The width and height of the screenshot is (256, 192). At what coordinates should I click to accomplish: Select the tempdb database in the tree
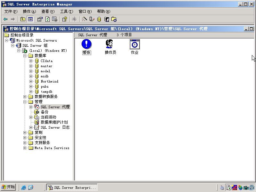coord(46,92)
